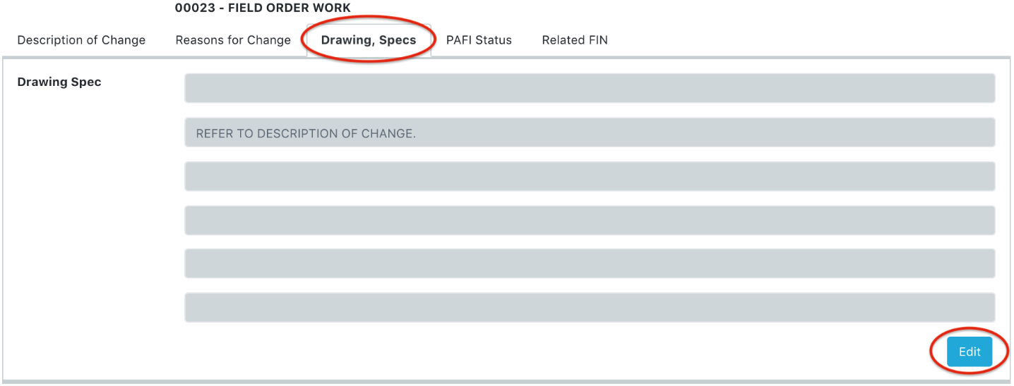
Task: Open the Description of Change tab
Action: pyautogui.click(x=81, y=40)
